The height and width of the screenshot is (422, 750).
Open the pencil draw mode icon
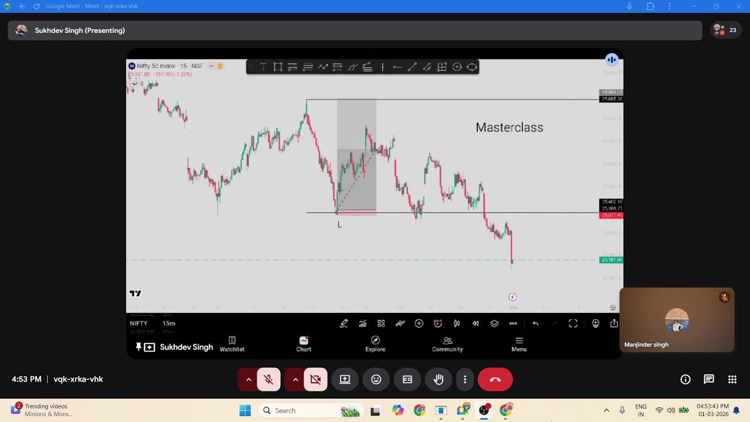click(x=344, y=324)
